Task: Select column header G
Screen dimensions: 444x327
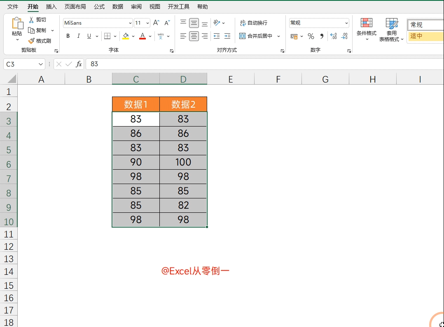Action: coord(325,79)
